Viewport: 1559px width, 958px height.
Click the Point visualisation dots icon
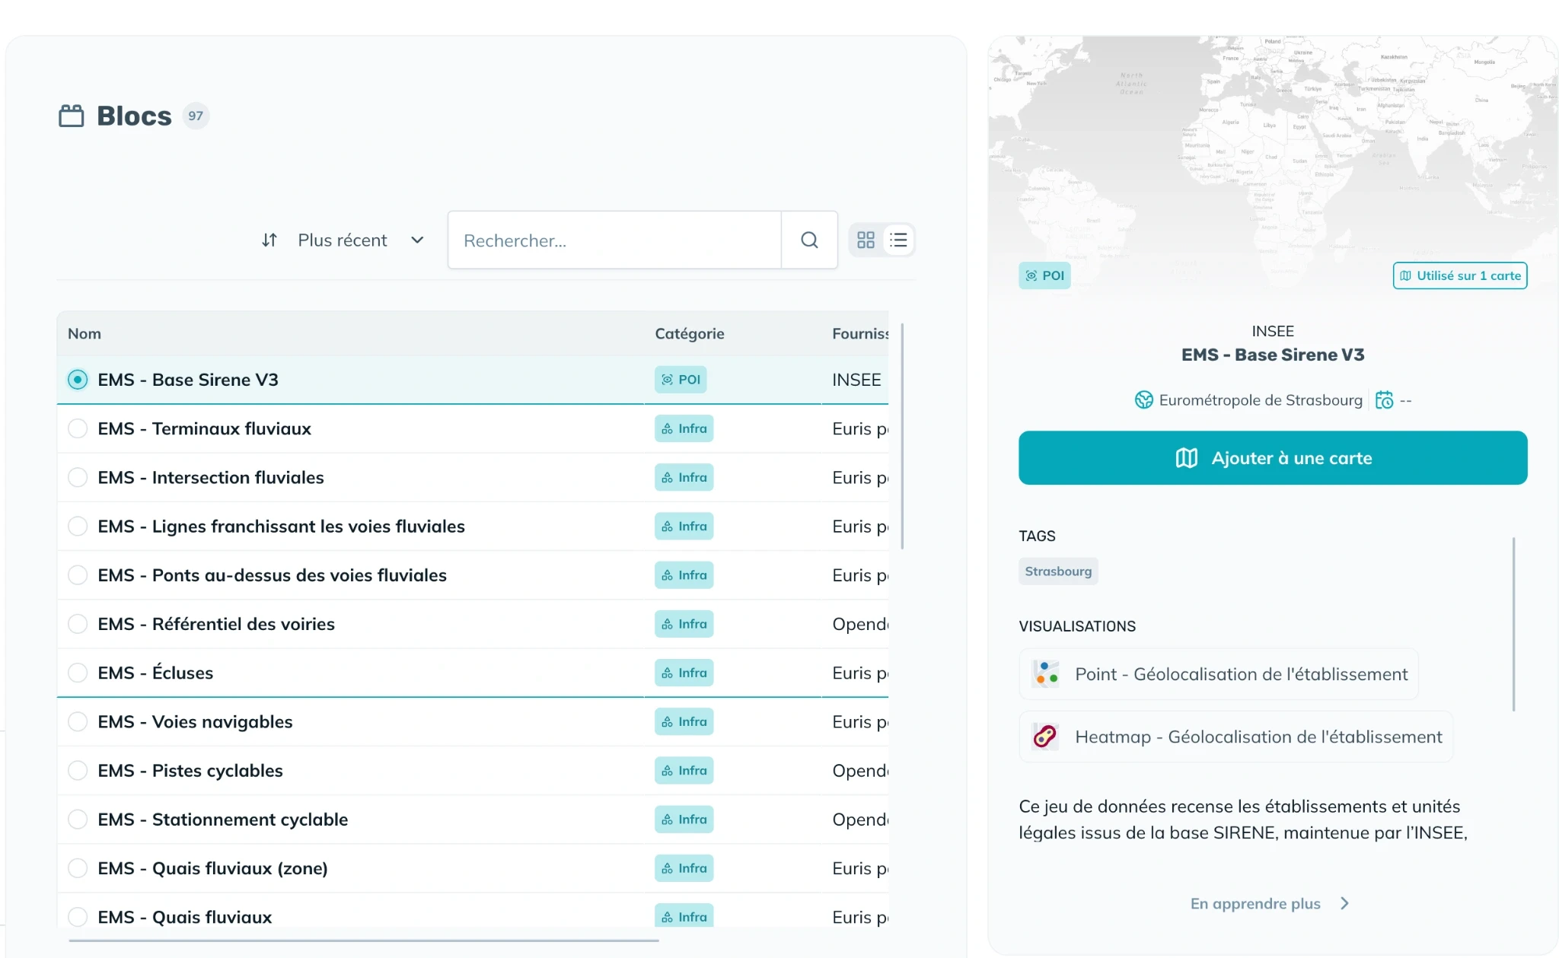pyautogui.click(x=1046, y=674)
